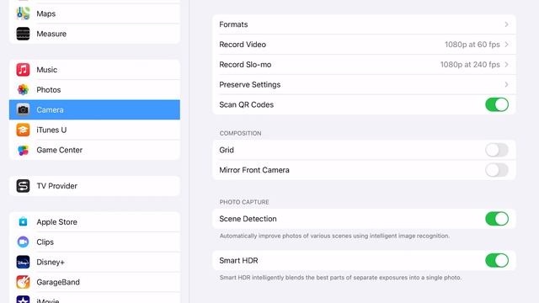Open the Game Center icon
Viewport: 539px width, 303px height.
[x=23, y=150]
